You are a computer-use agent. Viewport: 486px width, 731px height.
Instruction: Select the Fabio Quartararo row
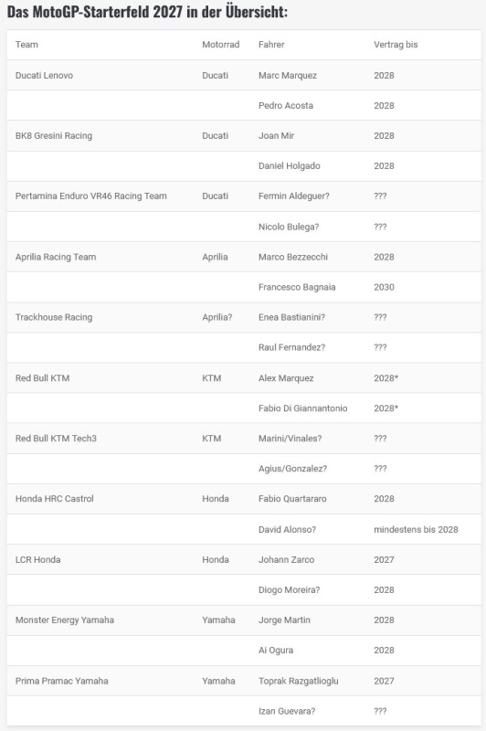(244, 499)
